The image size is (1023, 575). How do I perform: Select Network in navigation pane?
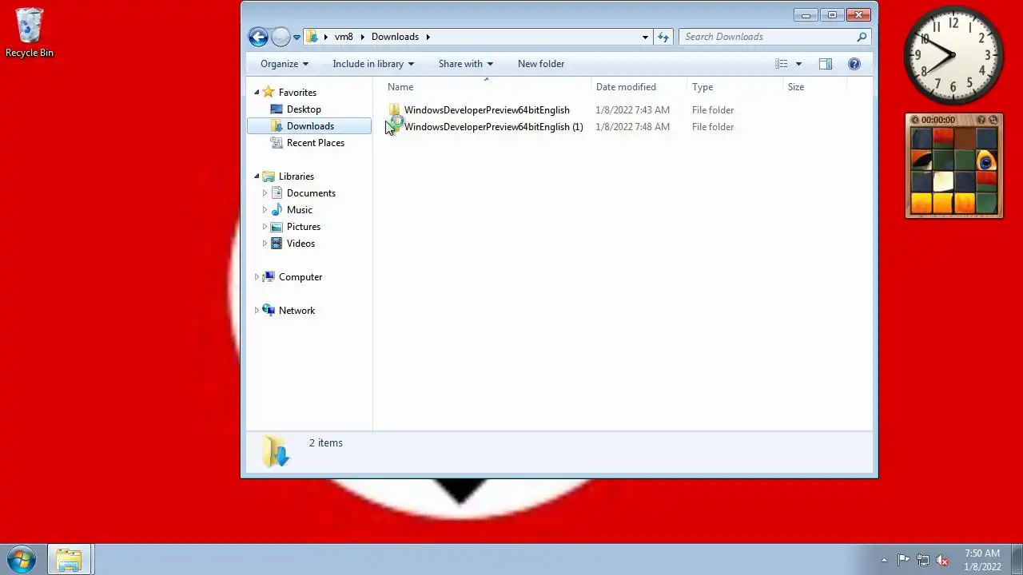tap(297, 311)
